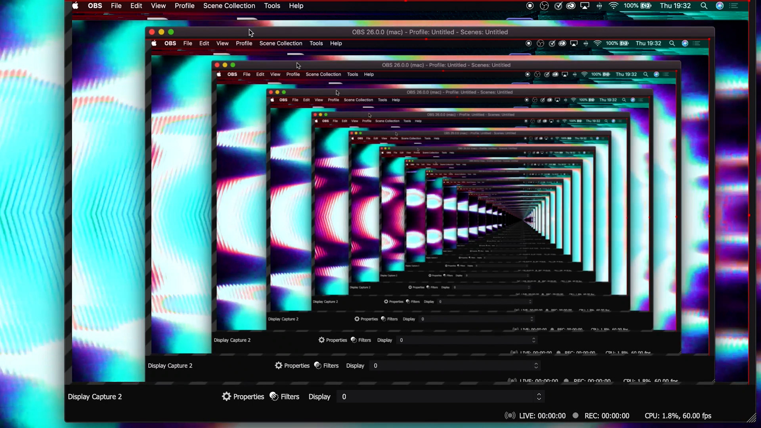The image size is (761, 428).
Task: Click the gear icon beside the bottom-most Properties
Action: point(226,397)
